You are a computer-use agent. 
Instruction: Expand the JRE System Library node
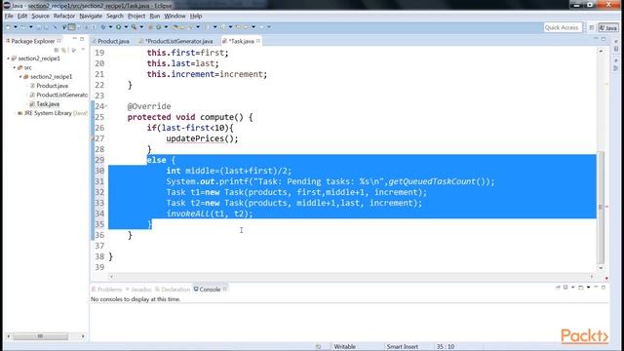coord(15,113)
